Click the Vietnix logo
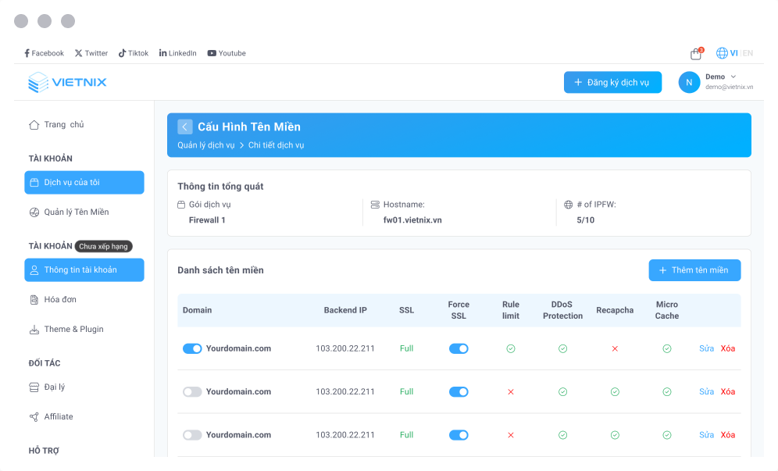 tap(67, 82)
